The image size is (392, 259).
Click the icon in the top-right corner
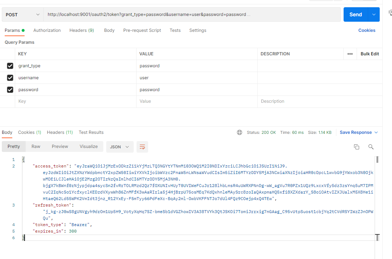tap(389, 12)
